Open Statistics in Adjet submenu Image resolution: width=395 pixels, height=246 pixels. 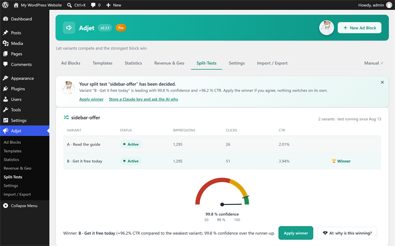tap(11, 160)
